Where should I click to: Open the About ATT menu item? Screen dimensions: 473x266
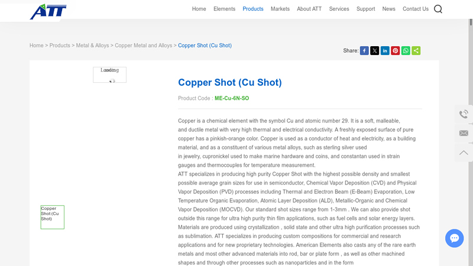pos(309,9)
